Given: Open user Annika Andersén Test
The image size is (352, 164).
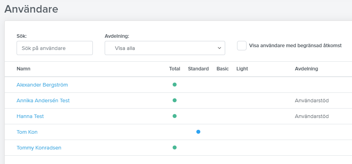Looking at the screenshot, I should [43, 101].
